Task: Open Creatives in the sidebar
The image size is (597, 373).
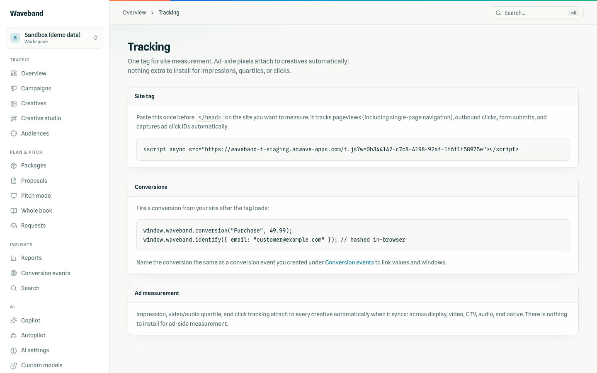Action: click(54, 103)
